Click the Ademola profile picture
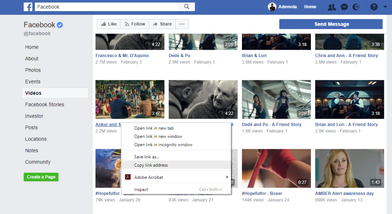The height and width of the screenshot is (214, 392). click(272, 7)
